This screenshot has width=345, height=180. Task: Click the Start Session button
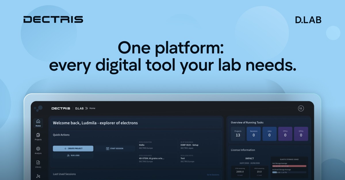coord(115,148)
